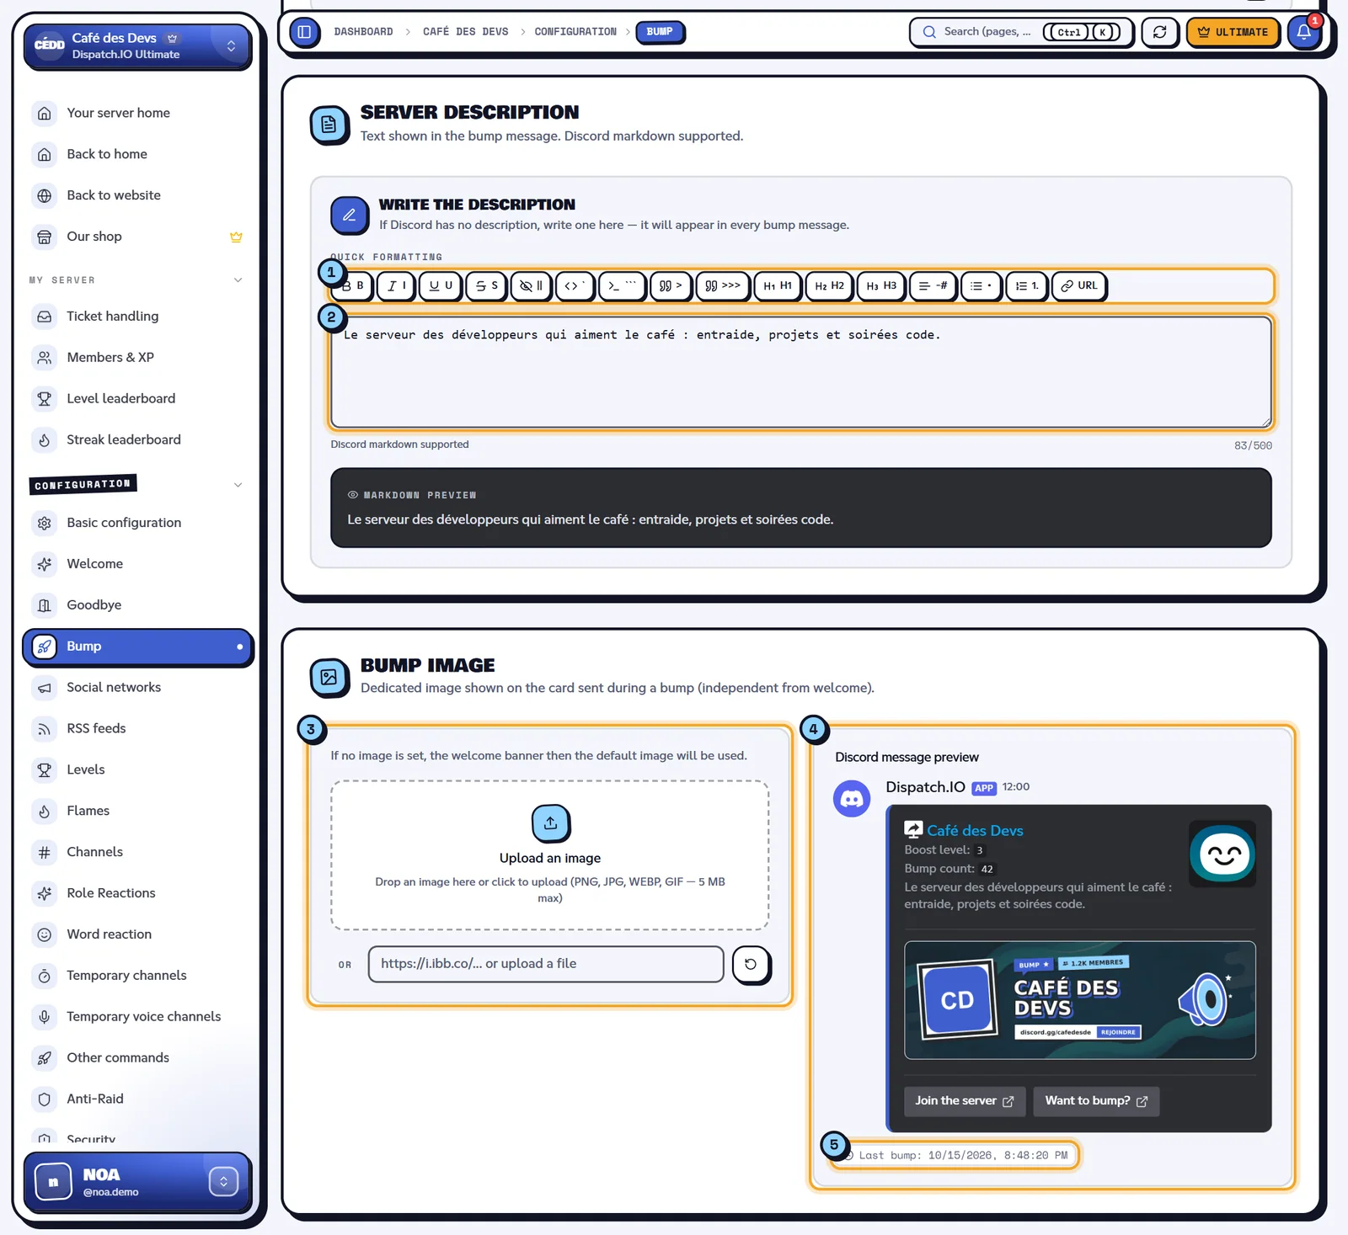The image size is (1348, 1235).
Task: Open the NOA user account menu
Action: [137, 1182]
